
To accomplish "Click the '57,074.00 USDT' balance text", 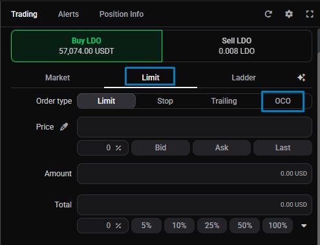I will 87,51.
